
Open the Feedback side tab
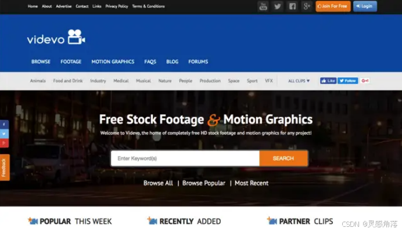5,168
